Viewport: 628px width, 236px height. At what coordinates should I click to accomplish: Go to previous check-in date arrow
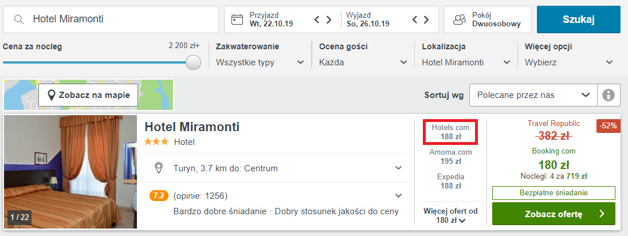[317, 19]
